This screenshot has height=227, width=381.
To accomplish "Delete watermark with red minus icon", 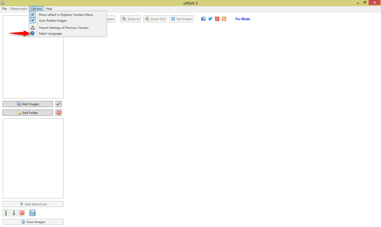I will [22, 213].
